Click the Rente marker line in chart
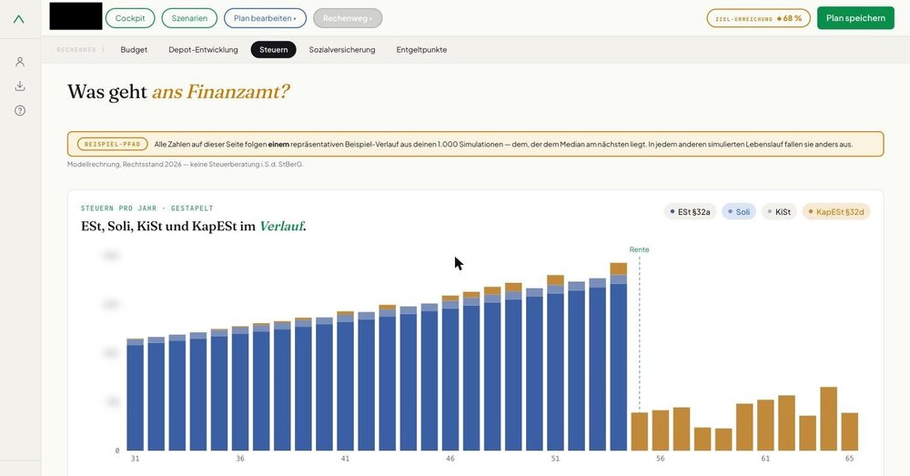Screen dimensions: 910x476 (x=640, y=331)
